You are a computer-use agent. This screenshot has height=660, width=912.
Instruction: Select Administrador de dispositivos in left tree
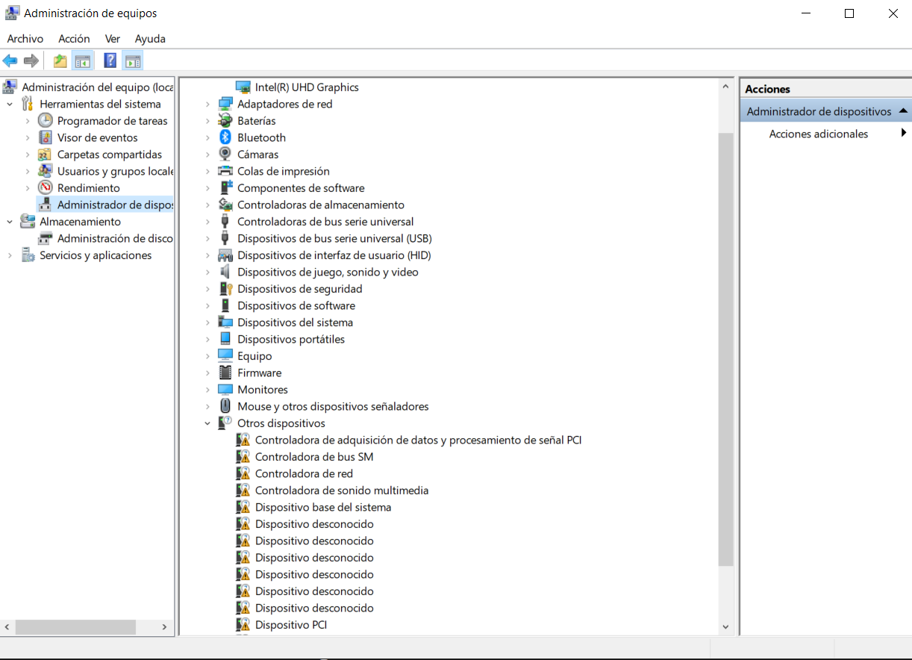click(x=115, y=205)
